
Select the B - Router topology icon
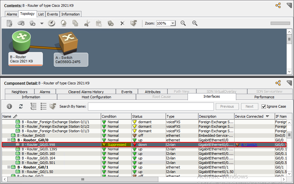[21, 41]
